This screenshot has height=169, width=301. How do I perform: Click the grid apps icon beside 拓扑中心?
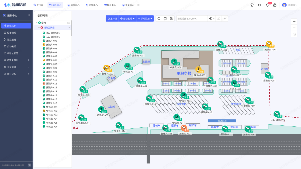point(29,16)
